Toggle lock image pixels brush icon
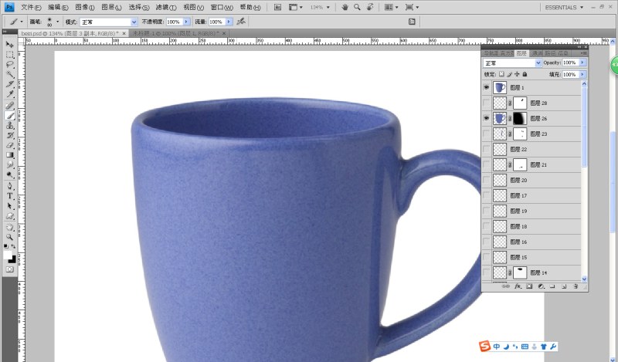This screenshot has width=618, height=362. pos(509,74)
